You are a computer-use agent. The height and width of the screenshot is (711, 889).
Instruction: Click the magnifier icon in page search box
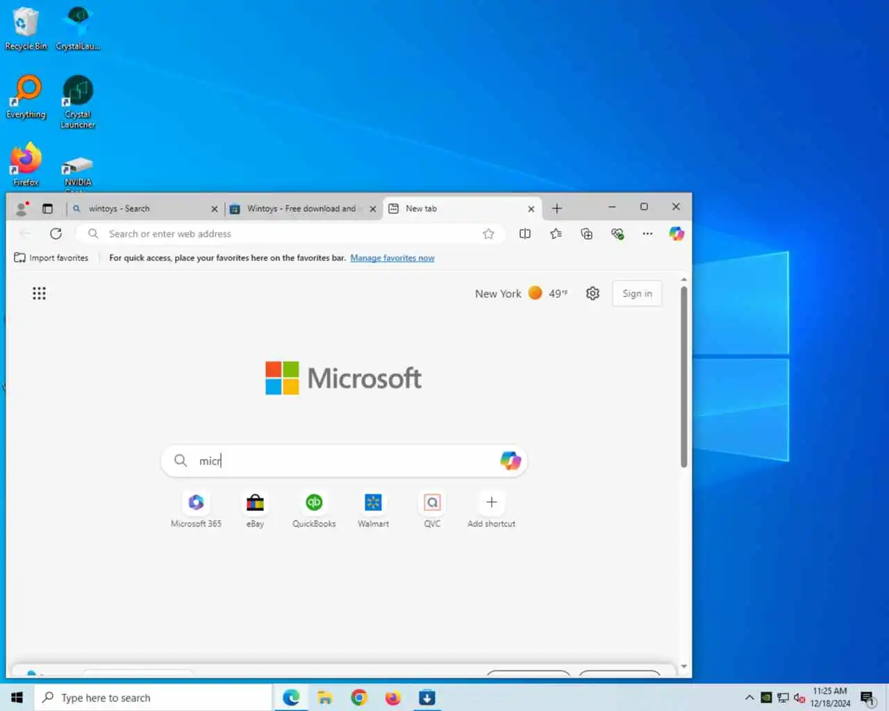181,460
